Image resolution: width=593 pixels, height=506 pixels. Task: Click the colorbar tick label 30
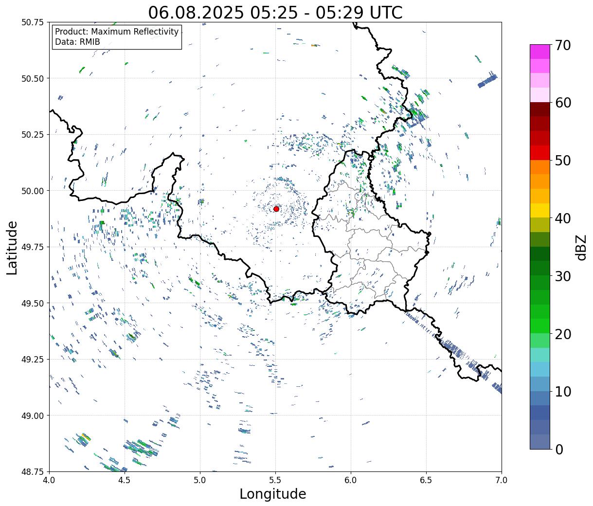[x=563, y=276]
